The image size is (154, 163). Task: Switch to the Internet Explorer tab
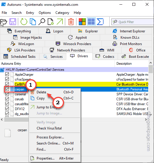click(129, 31)
